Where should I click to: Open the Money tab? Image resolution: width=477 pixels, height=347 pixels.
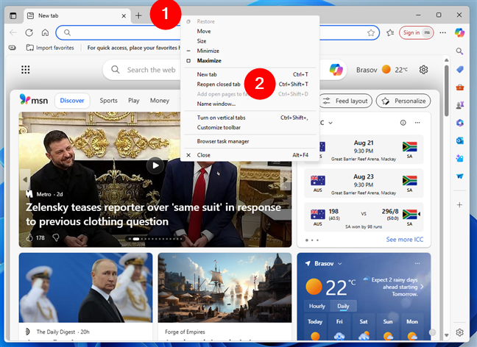coord(160,101)
